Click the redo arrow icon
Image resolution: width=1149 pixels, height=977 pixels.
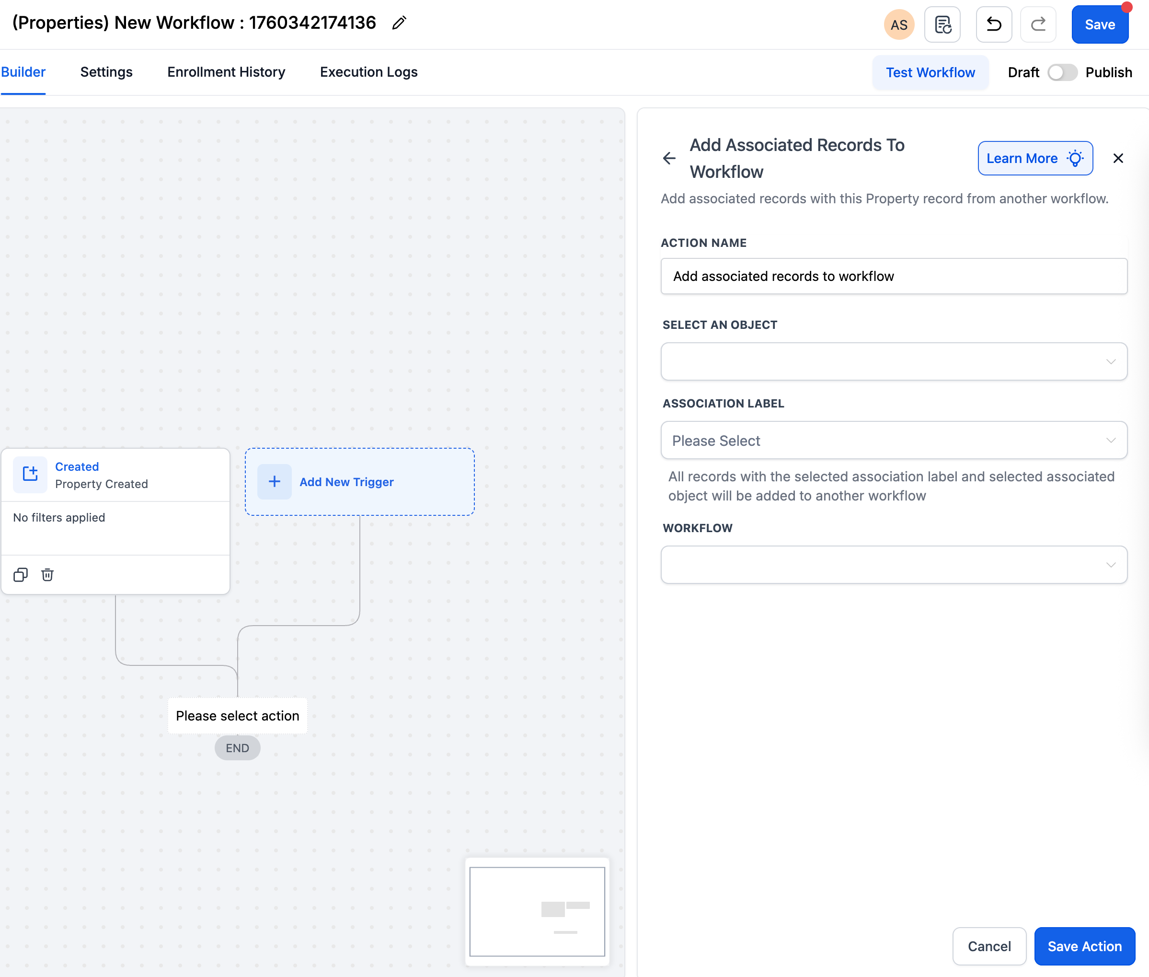point(1038,24)
